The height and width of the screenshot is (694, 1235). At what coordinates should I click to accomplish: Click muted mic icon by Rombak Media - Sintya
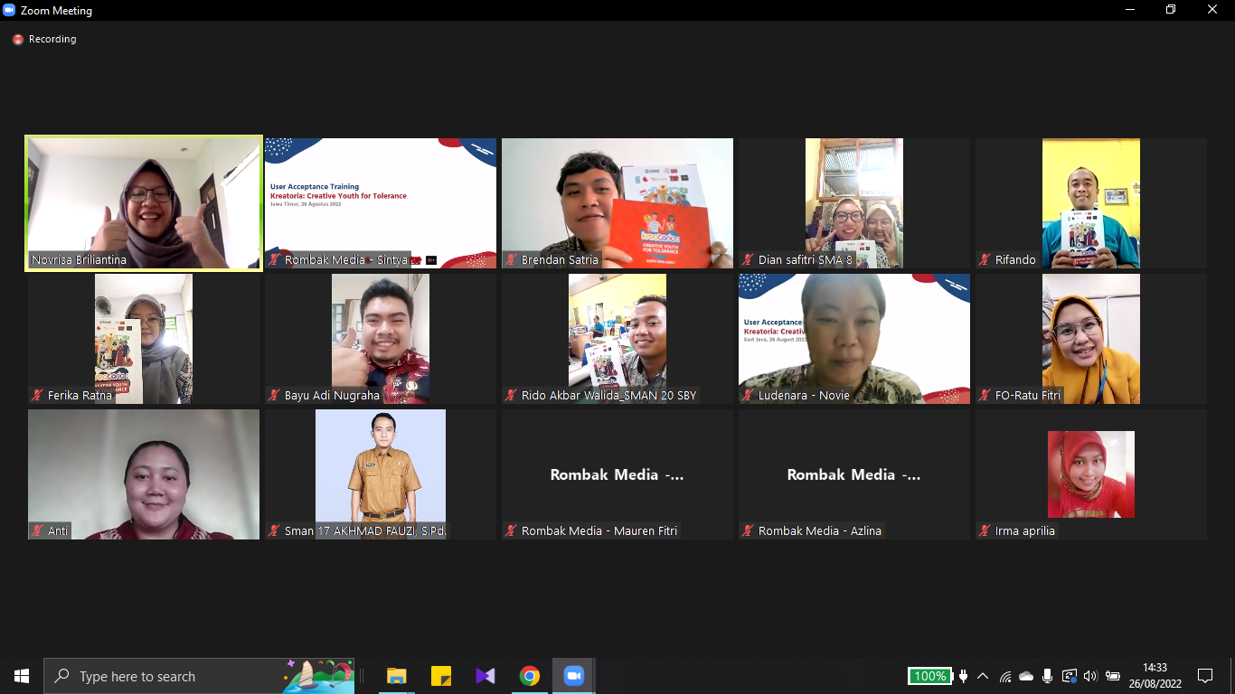click(275, 260)
